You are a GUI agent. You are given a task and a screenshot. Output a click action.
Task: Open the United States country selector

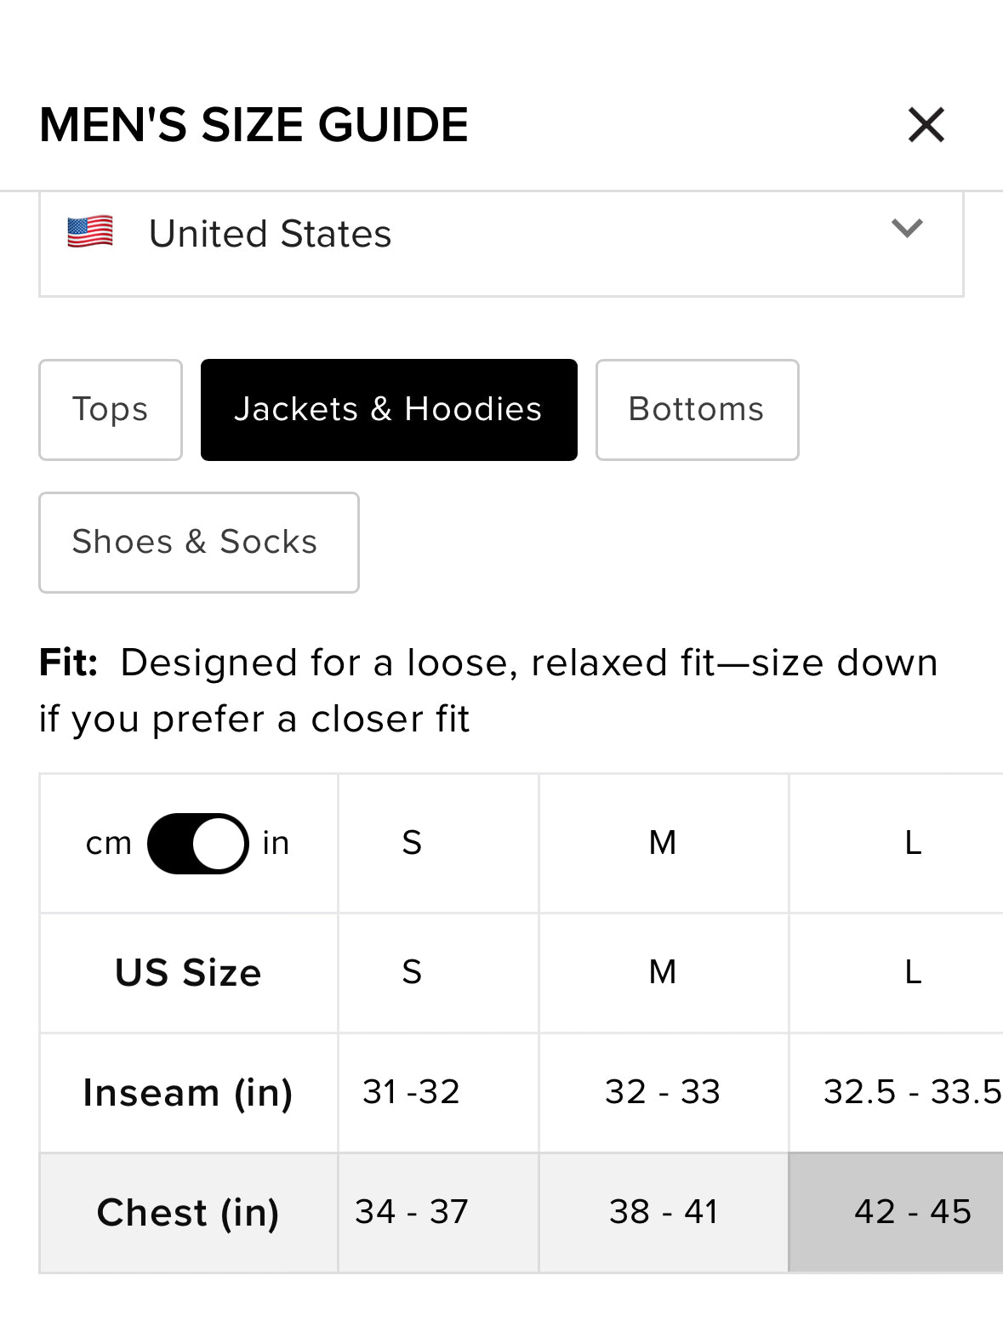(x=501, y=243)
